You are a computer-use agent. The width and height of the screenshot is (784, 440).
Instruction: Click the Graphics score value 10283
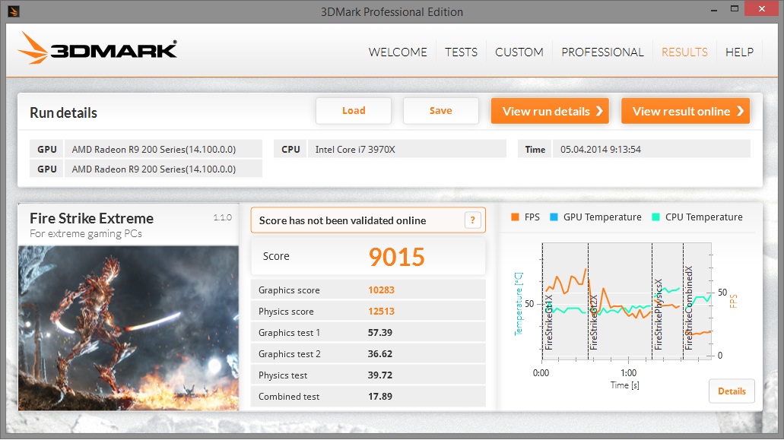381,290
